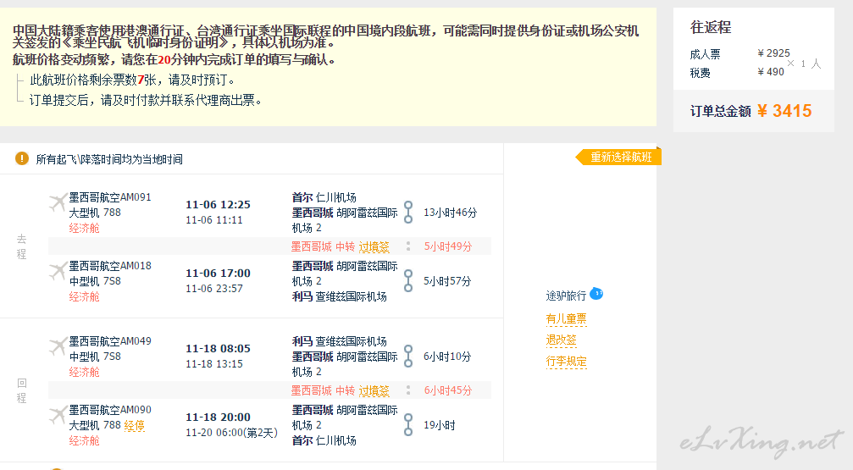Click the blue chat bubble icon beside 途驴旅行
The image size is (853, 470).
596,294
